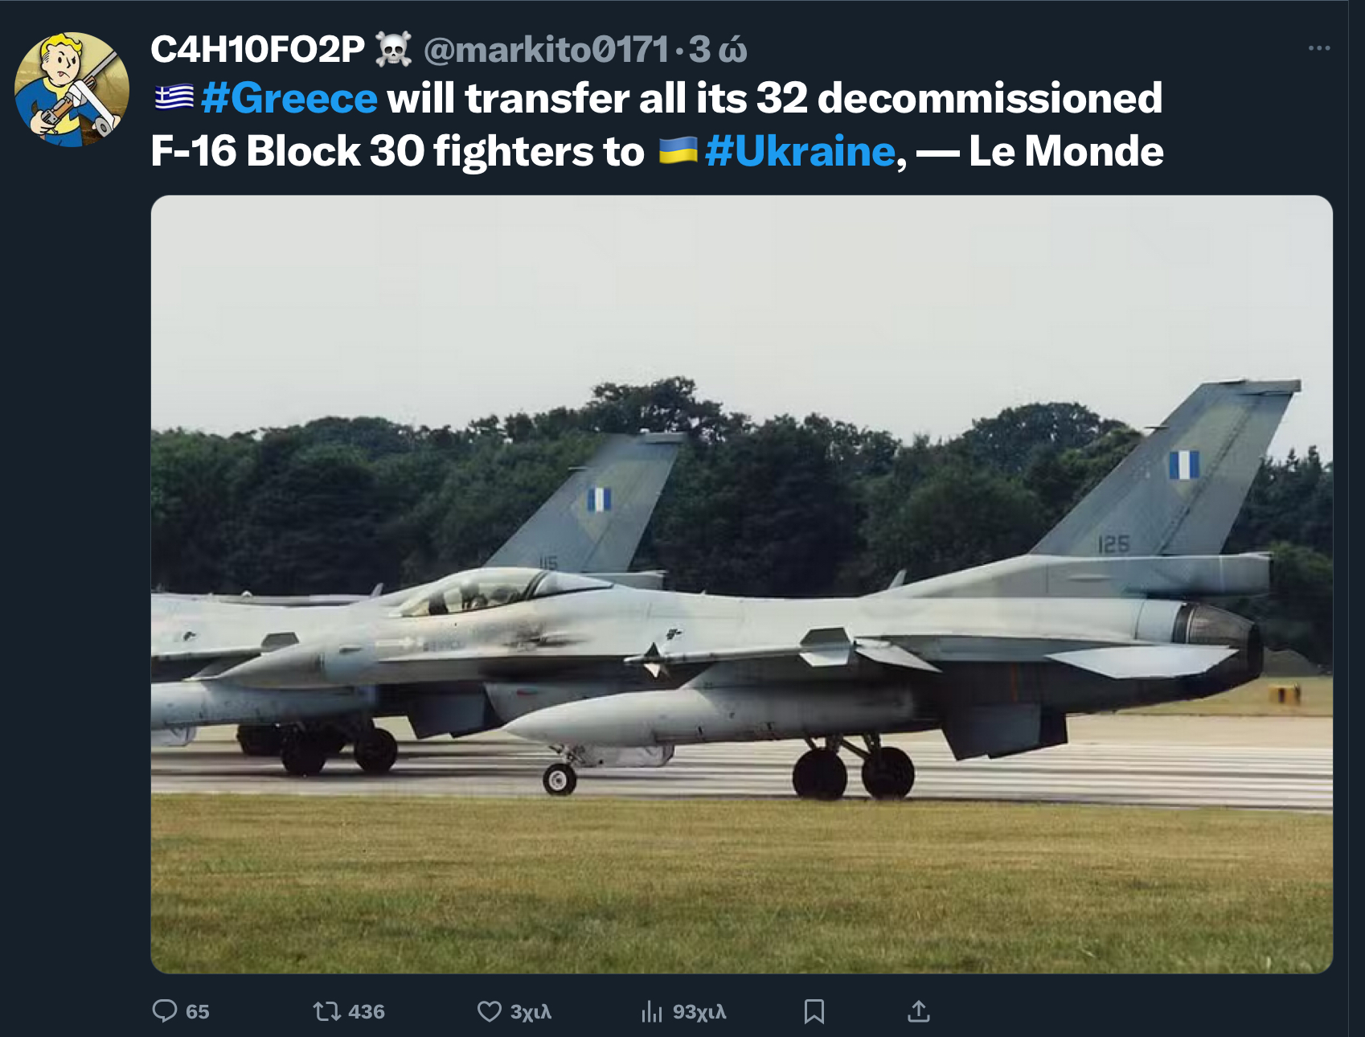
Task: Click the tweet text mentioning Le Monde
Action: click(x=658, y=125)
